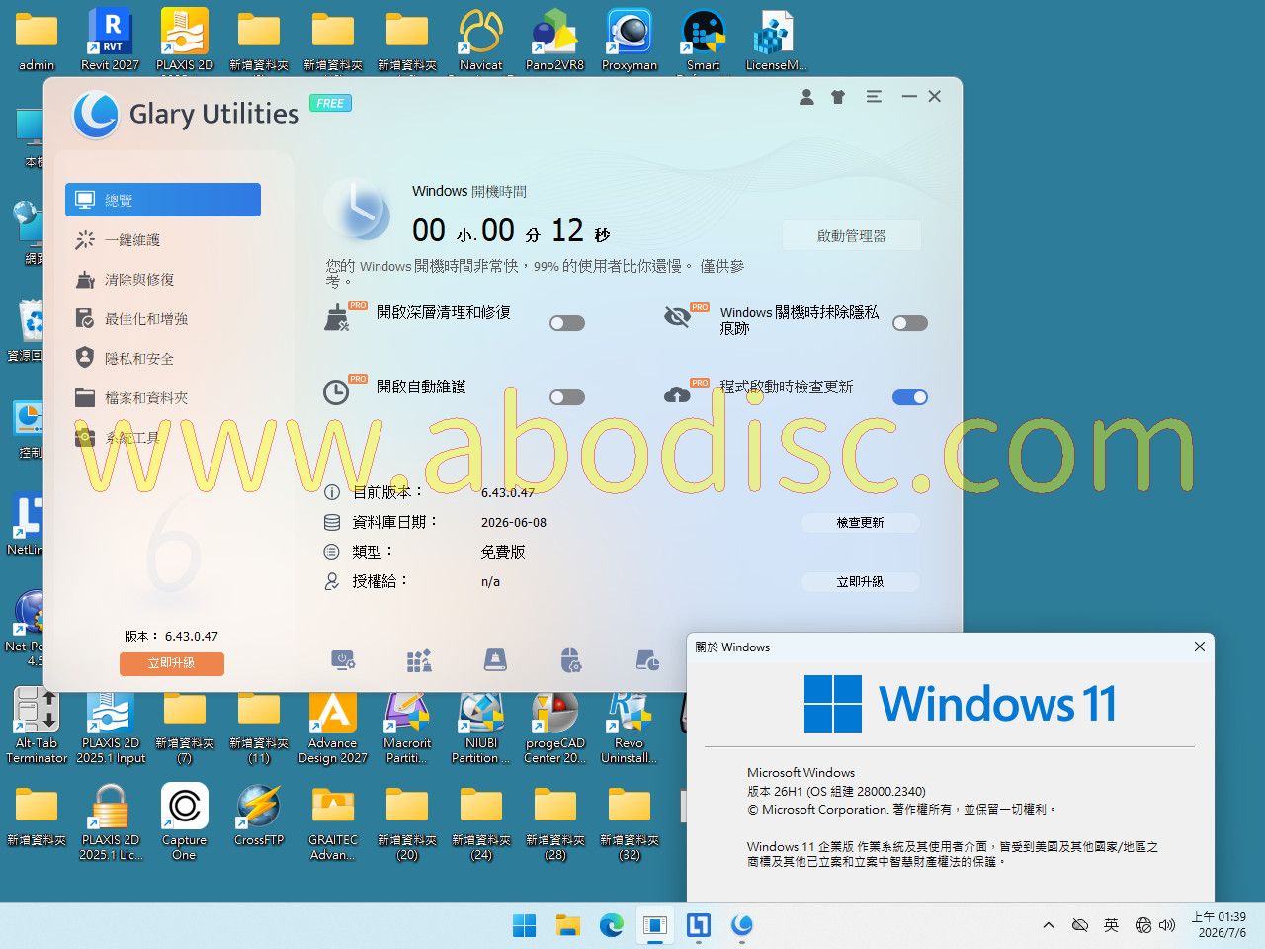Select the 新增資料夾 (32) folder
The image size is (1265, 949).
[630, 821]
